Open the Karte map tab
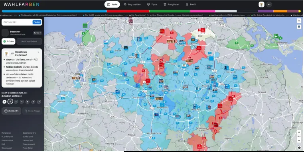The height and width of the screenshot is (152, 304). click(112, 4)
